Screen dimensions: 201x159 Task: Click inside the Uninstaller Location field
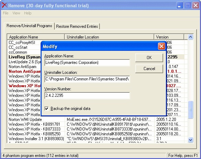tap(87, 79)
